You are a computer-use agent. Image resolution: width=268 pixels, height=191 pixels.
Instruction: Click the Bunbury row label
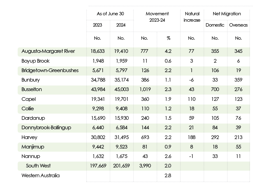point(31,80)
